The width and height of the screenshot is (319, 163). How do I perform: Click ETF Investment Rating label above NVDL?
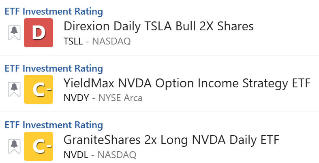[54, 125]
